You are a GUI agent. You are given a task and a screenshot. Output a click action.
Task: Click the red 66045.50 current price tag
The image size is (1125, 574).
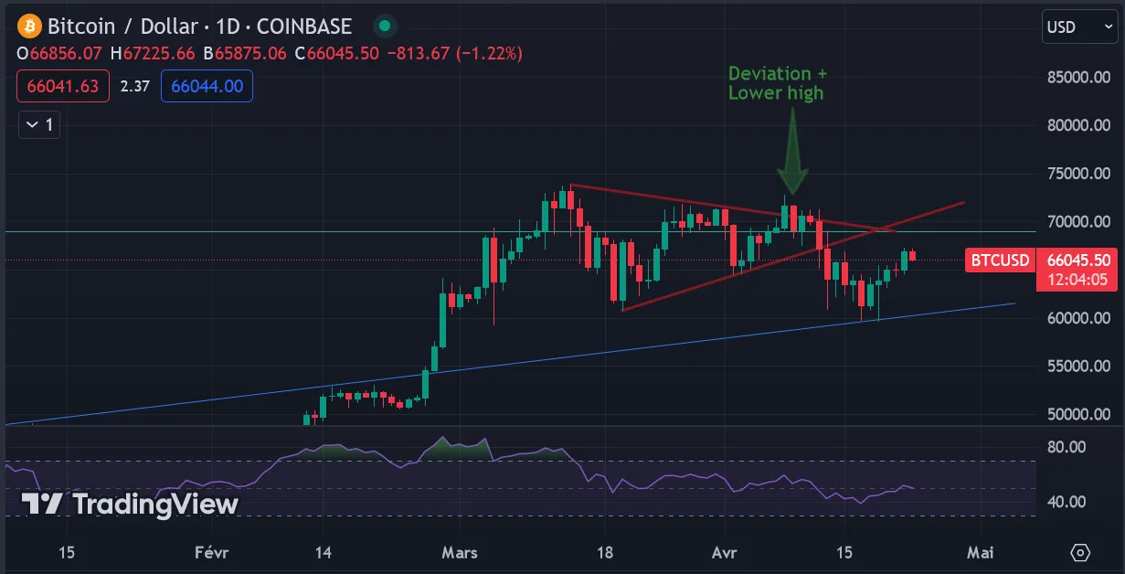tap(1079, 260)
